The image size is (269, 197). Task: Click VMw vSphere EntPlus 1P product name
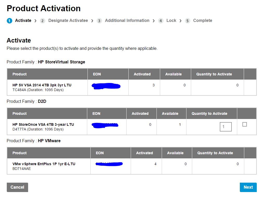pyautogui.click(x=44, y=164)
